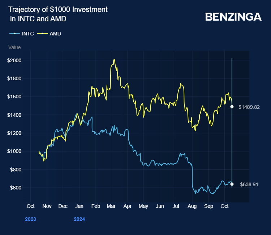This screenshot has height=235, width=271.
Task: Click the Aug x-axis month label
Action: click(192, 206)
